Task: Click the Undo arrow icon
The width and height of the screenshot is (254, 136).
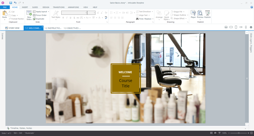Action: pyautogui.click(x=15, y=3)
